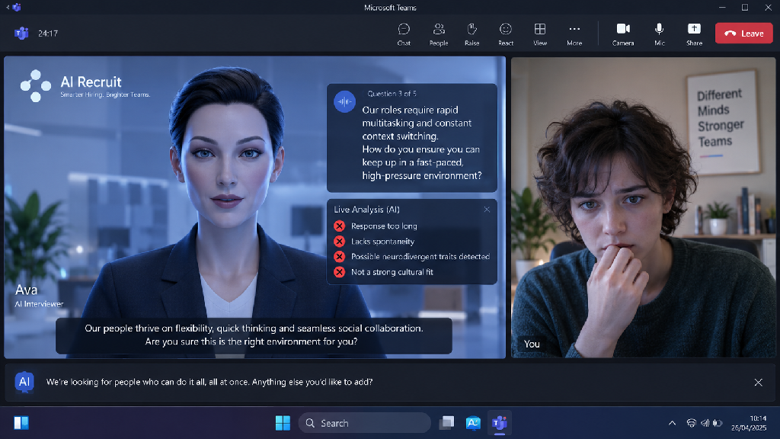780x439 pixels.
Task: Mute the Mic
Action: tap(659, 34)
